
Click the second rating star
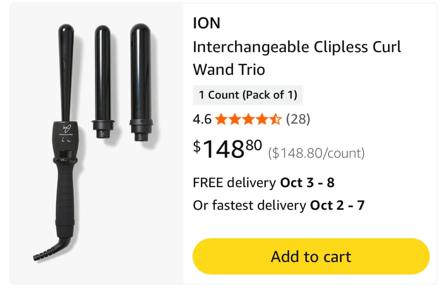click(x=235, y=119)
